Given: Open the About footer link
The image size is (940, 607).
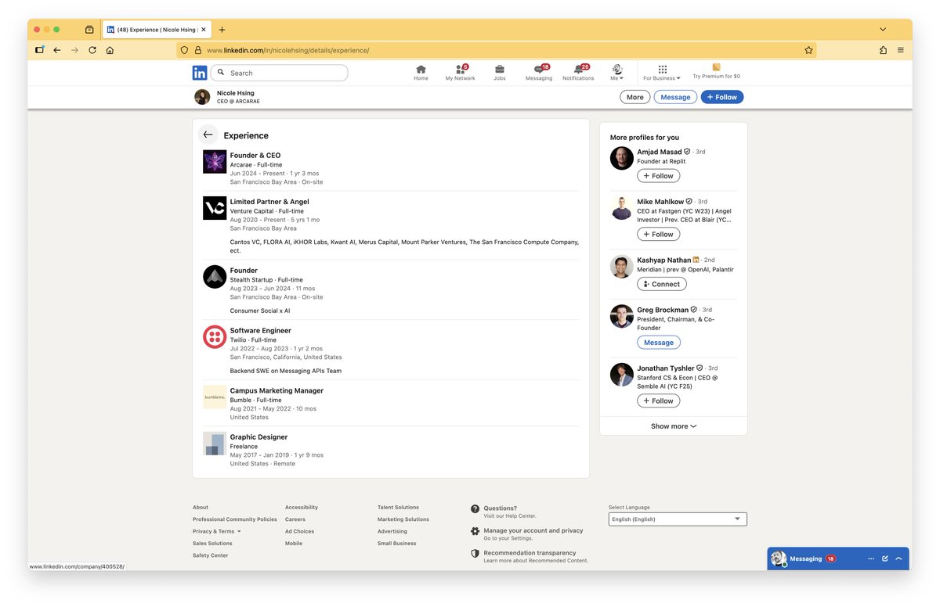Looking at the screenshot, I should (x=201, y=508).
